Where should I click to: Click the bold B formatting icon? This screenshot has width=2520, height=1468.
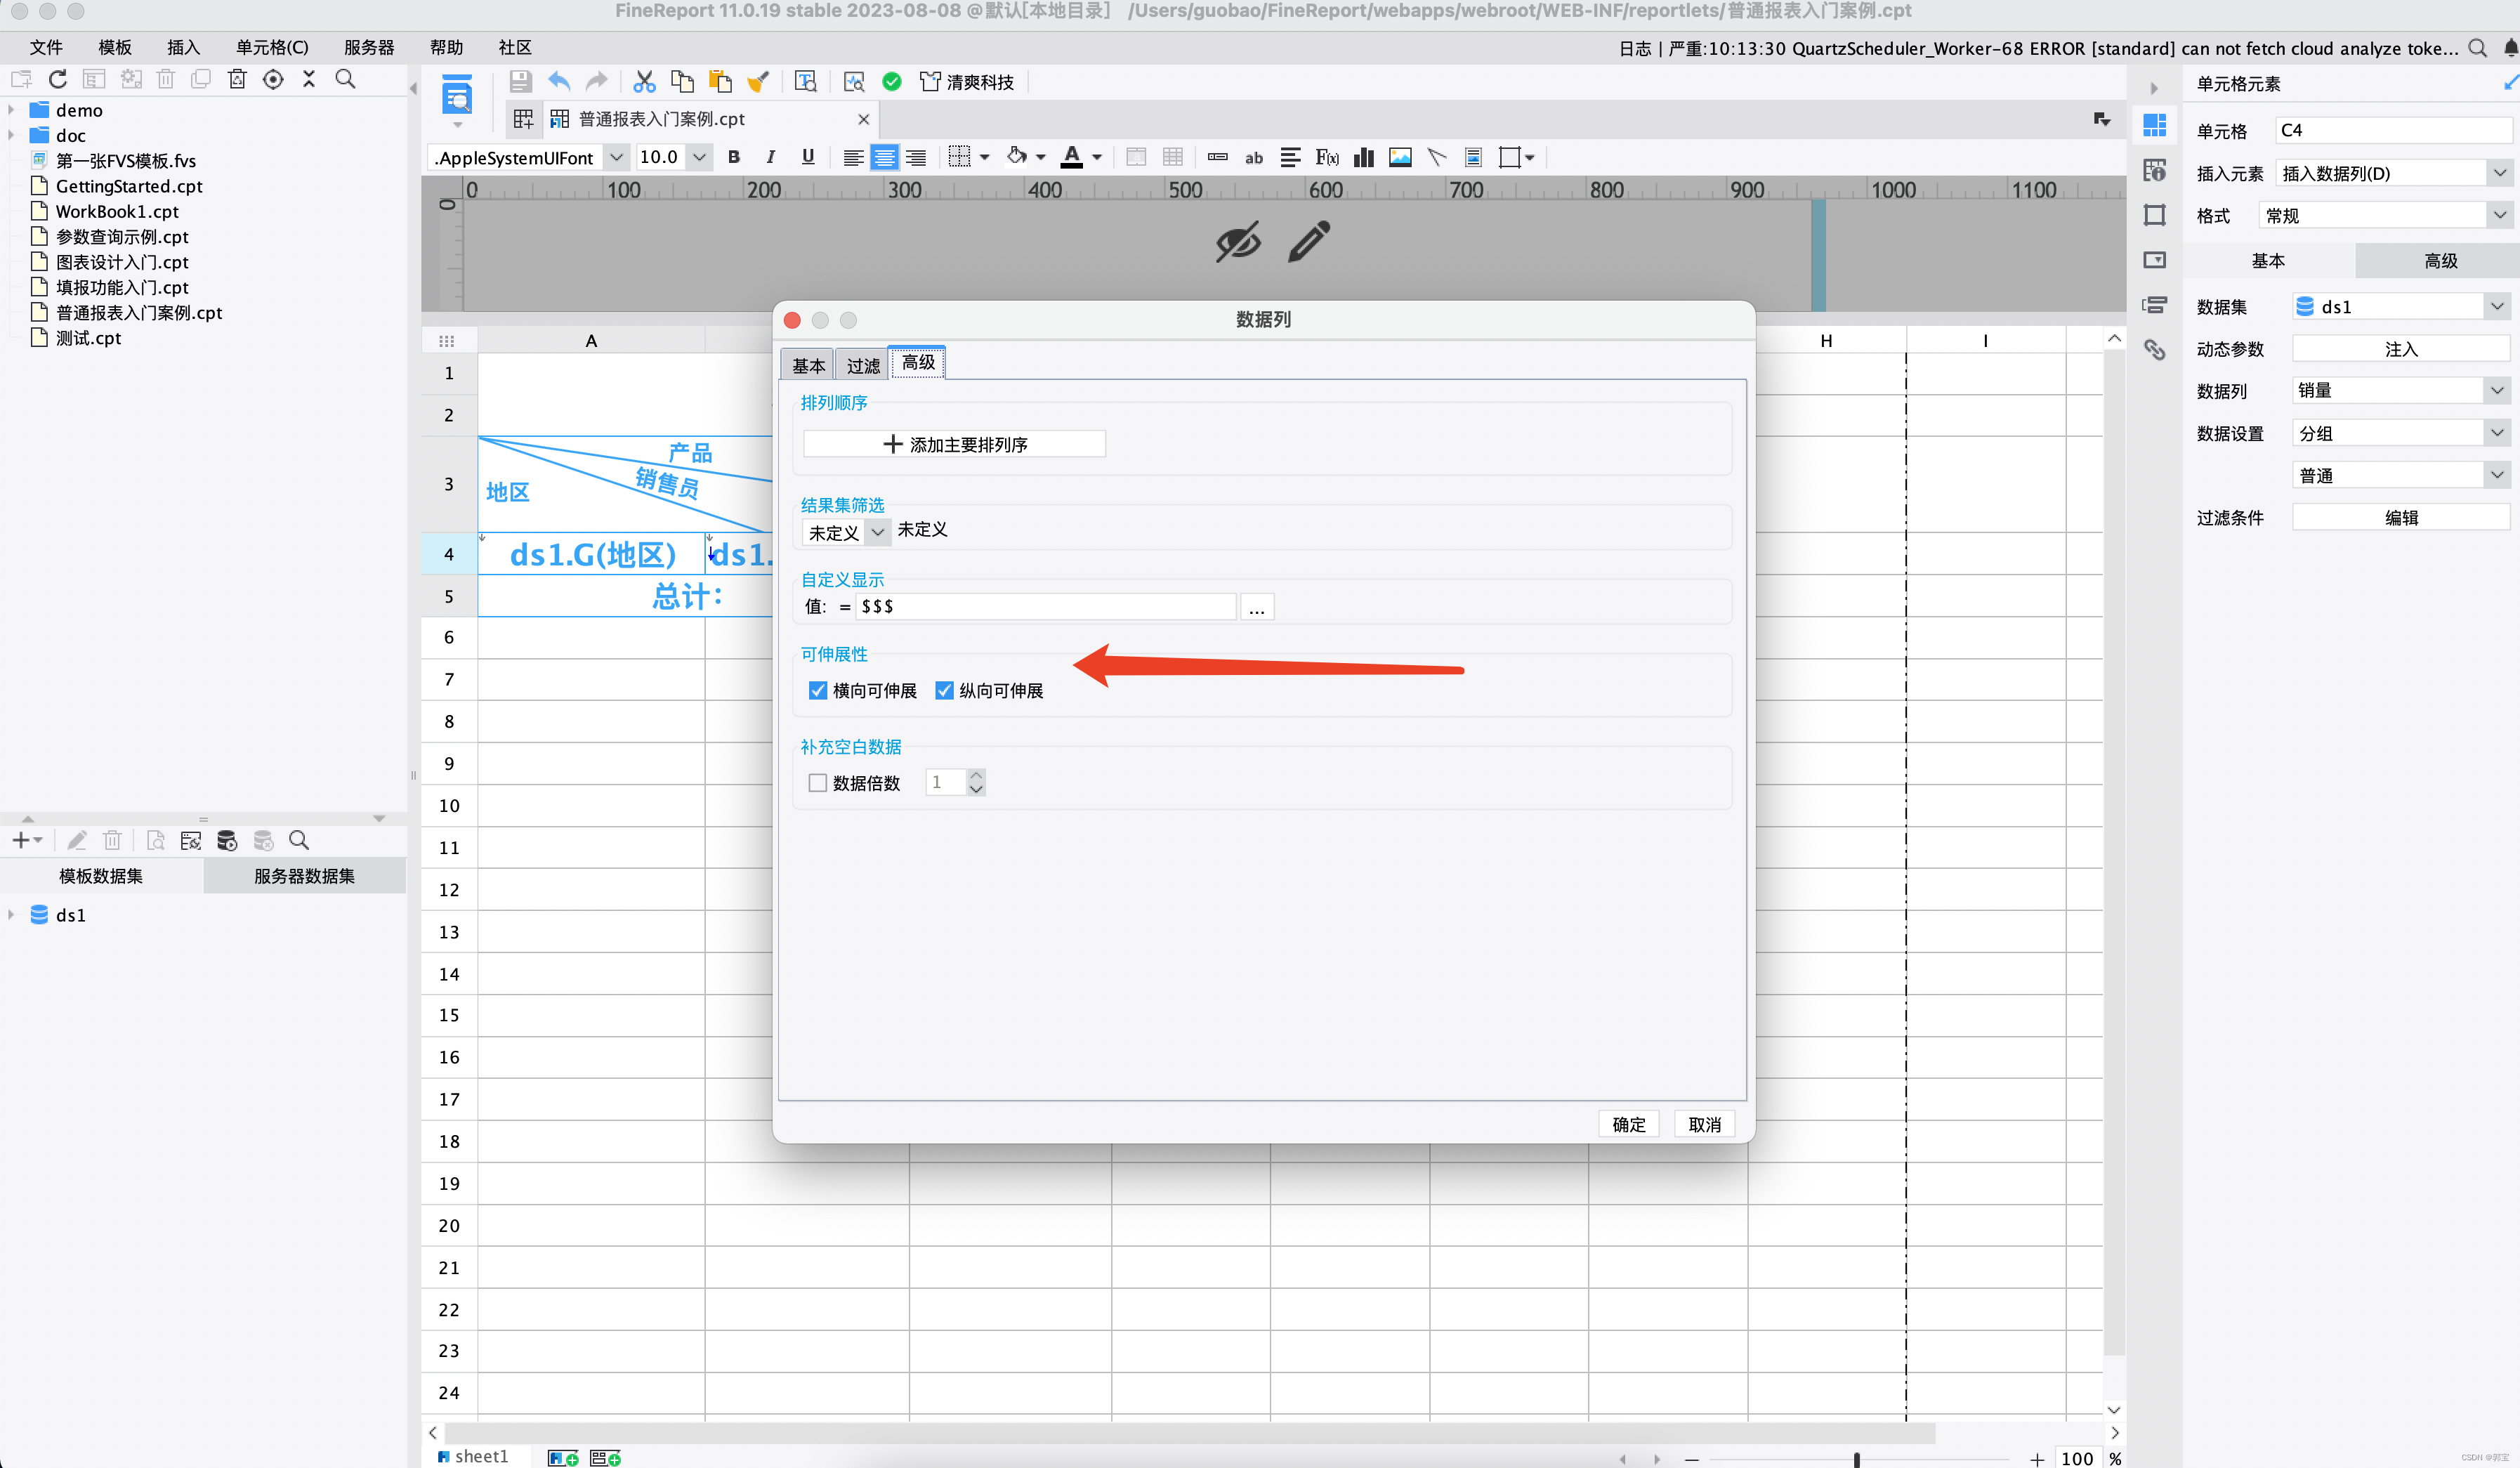[x=734, y=157]
